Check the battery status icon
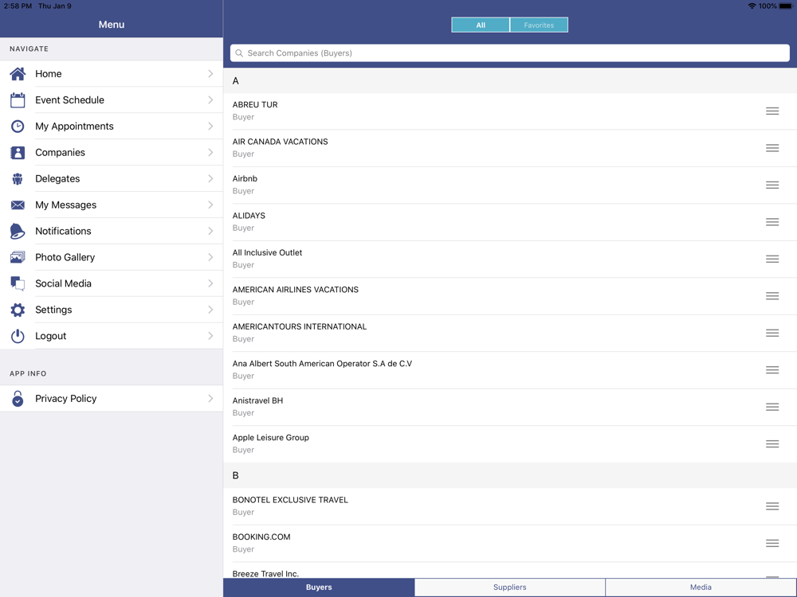The height and width of the screenshot is (597, 797). [786, 6]
